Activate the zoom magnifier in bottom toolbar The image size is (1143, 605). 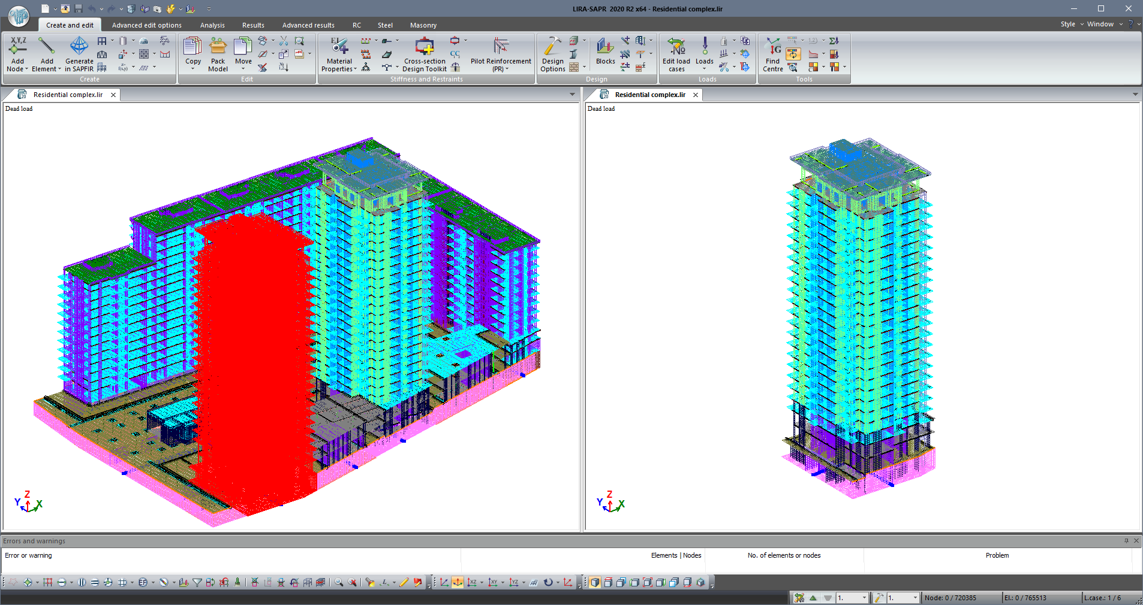click(x=339, y=582)
